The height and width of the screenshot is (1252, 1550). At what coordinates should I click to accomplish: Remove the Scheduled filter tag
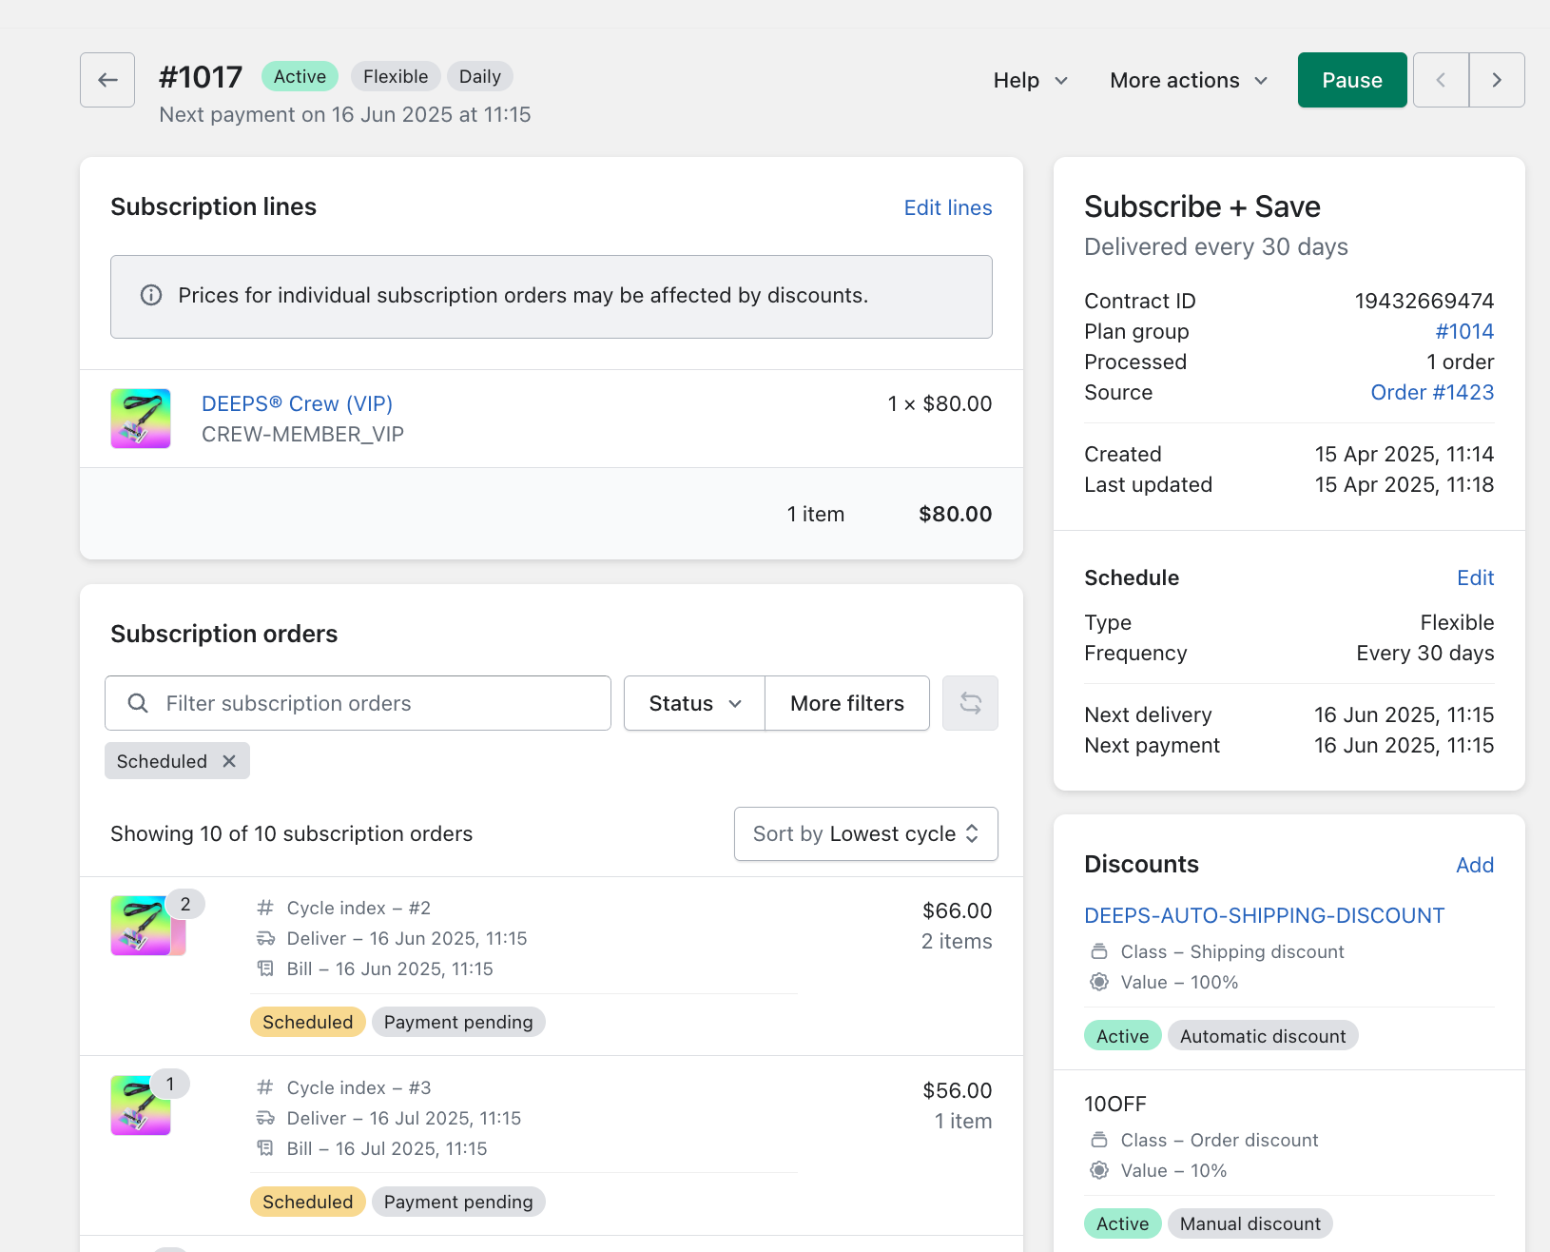tap(229, 761)
